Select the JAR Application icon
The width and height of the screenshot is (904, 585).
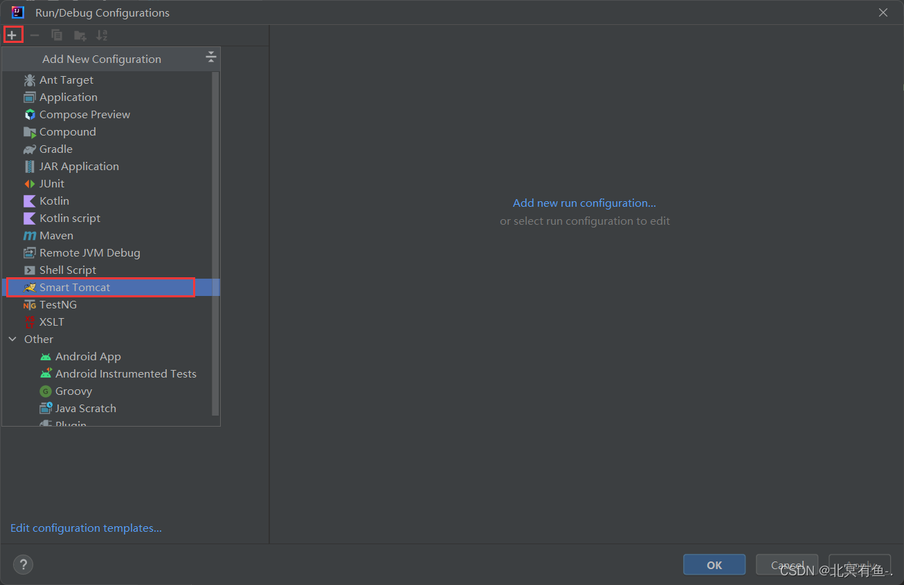point(30,167)
